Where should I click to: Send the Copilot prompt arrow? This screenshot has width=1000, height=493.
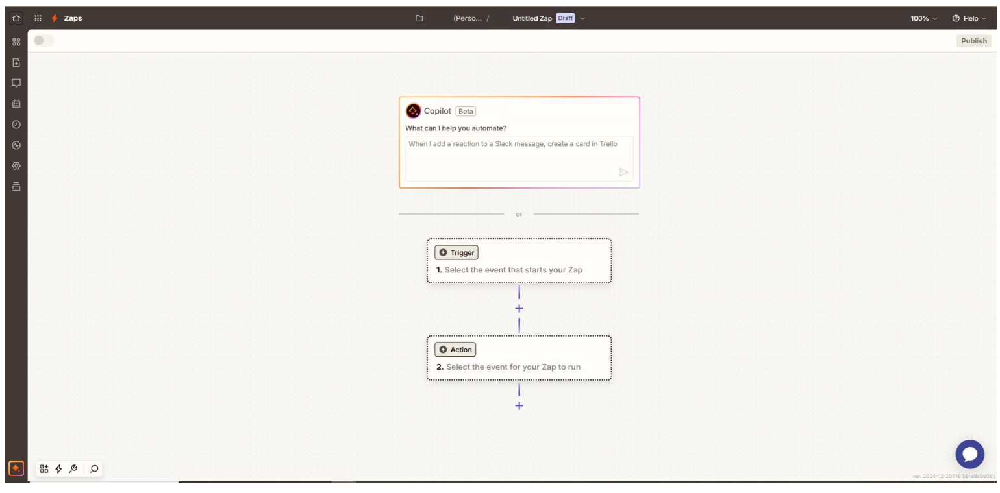point(623,172)
